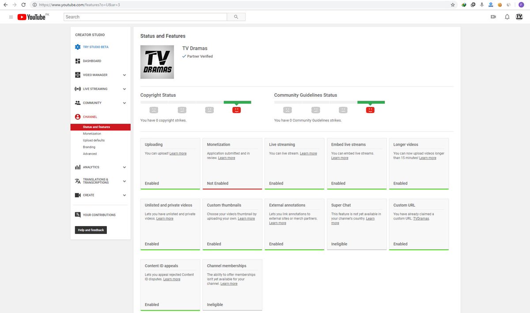Click the browser back arrow
Screen dimensions: 530x313
tap(5, 4)
